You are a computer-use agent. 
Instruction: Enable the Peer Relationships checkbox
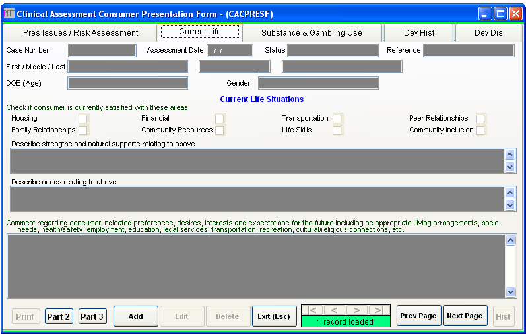click(x=480, y=119)
